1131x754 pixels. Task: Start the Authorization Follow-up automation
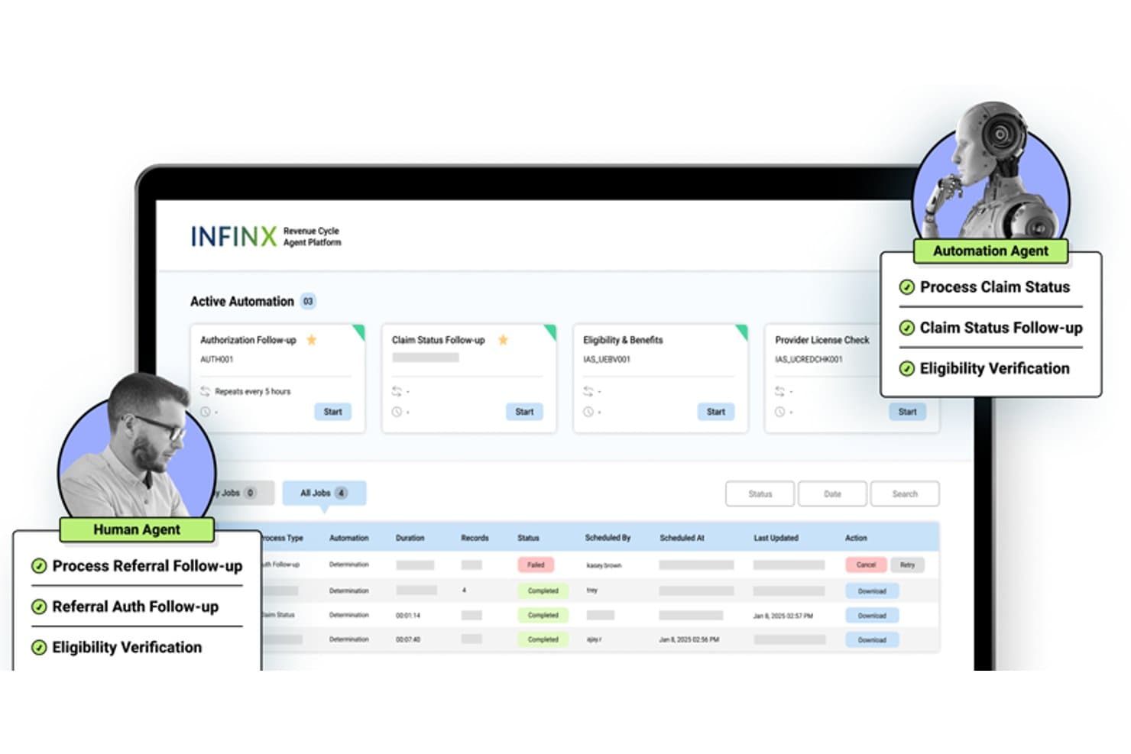(332, 412)
